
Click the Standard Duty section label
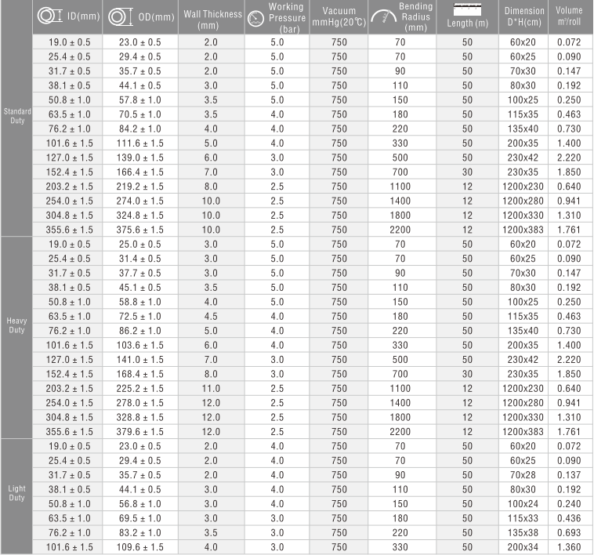pyautogui.click(x=17, y=116)
